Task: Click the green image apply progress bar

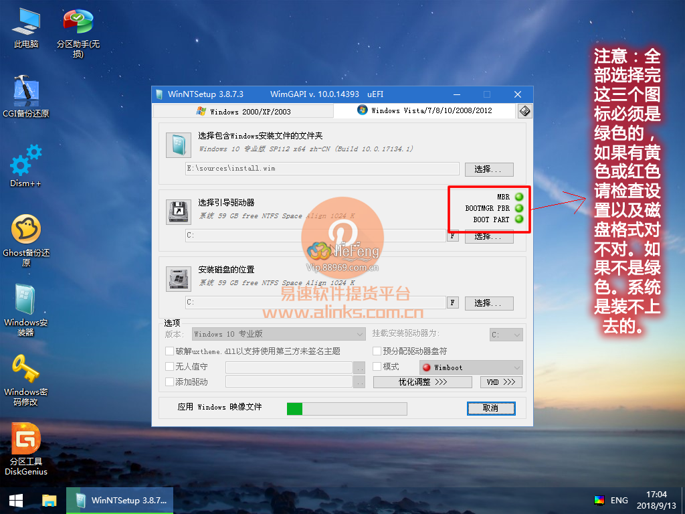Action: 347,409
